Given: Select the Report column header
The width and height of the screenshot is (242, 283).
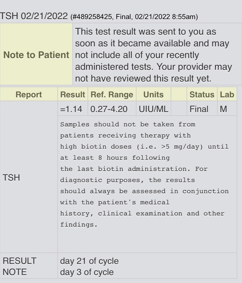Looking at the screenshot, I should click(29, 94).
